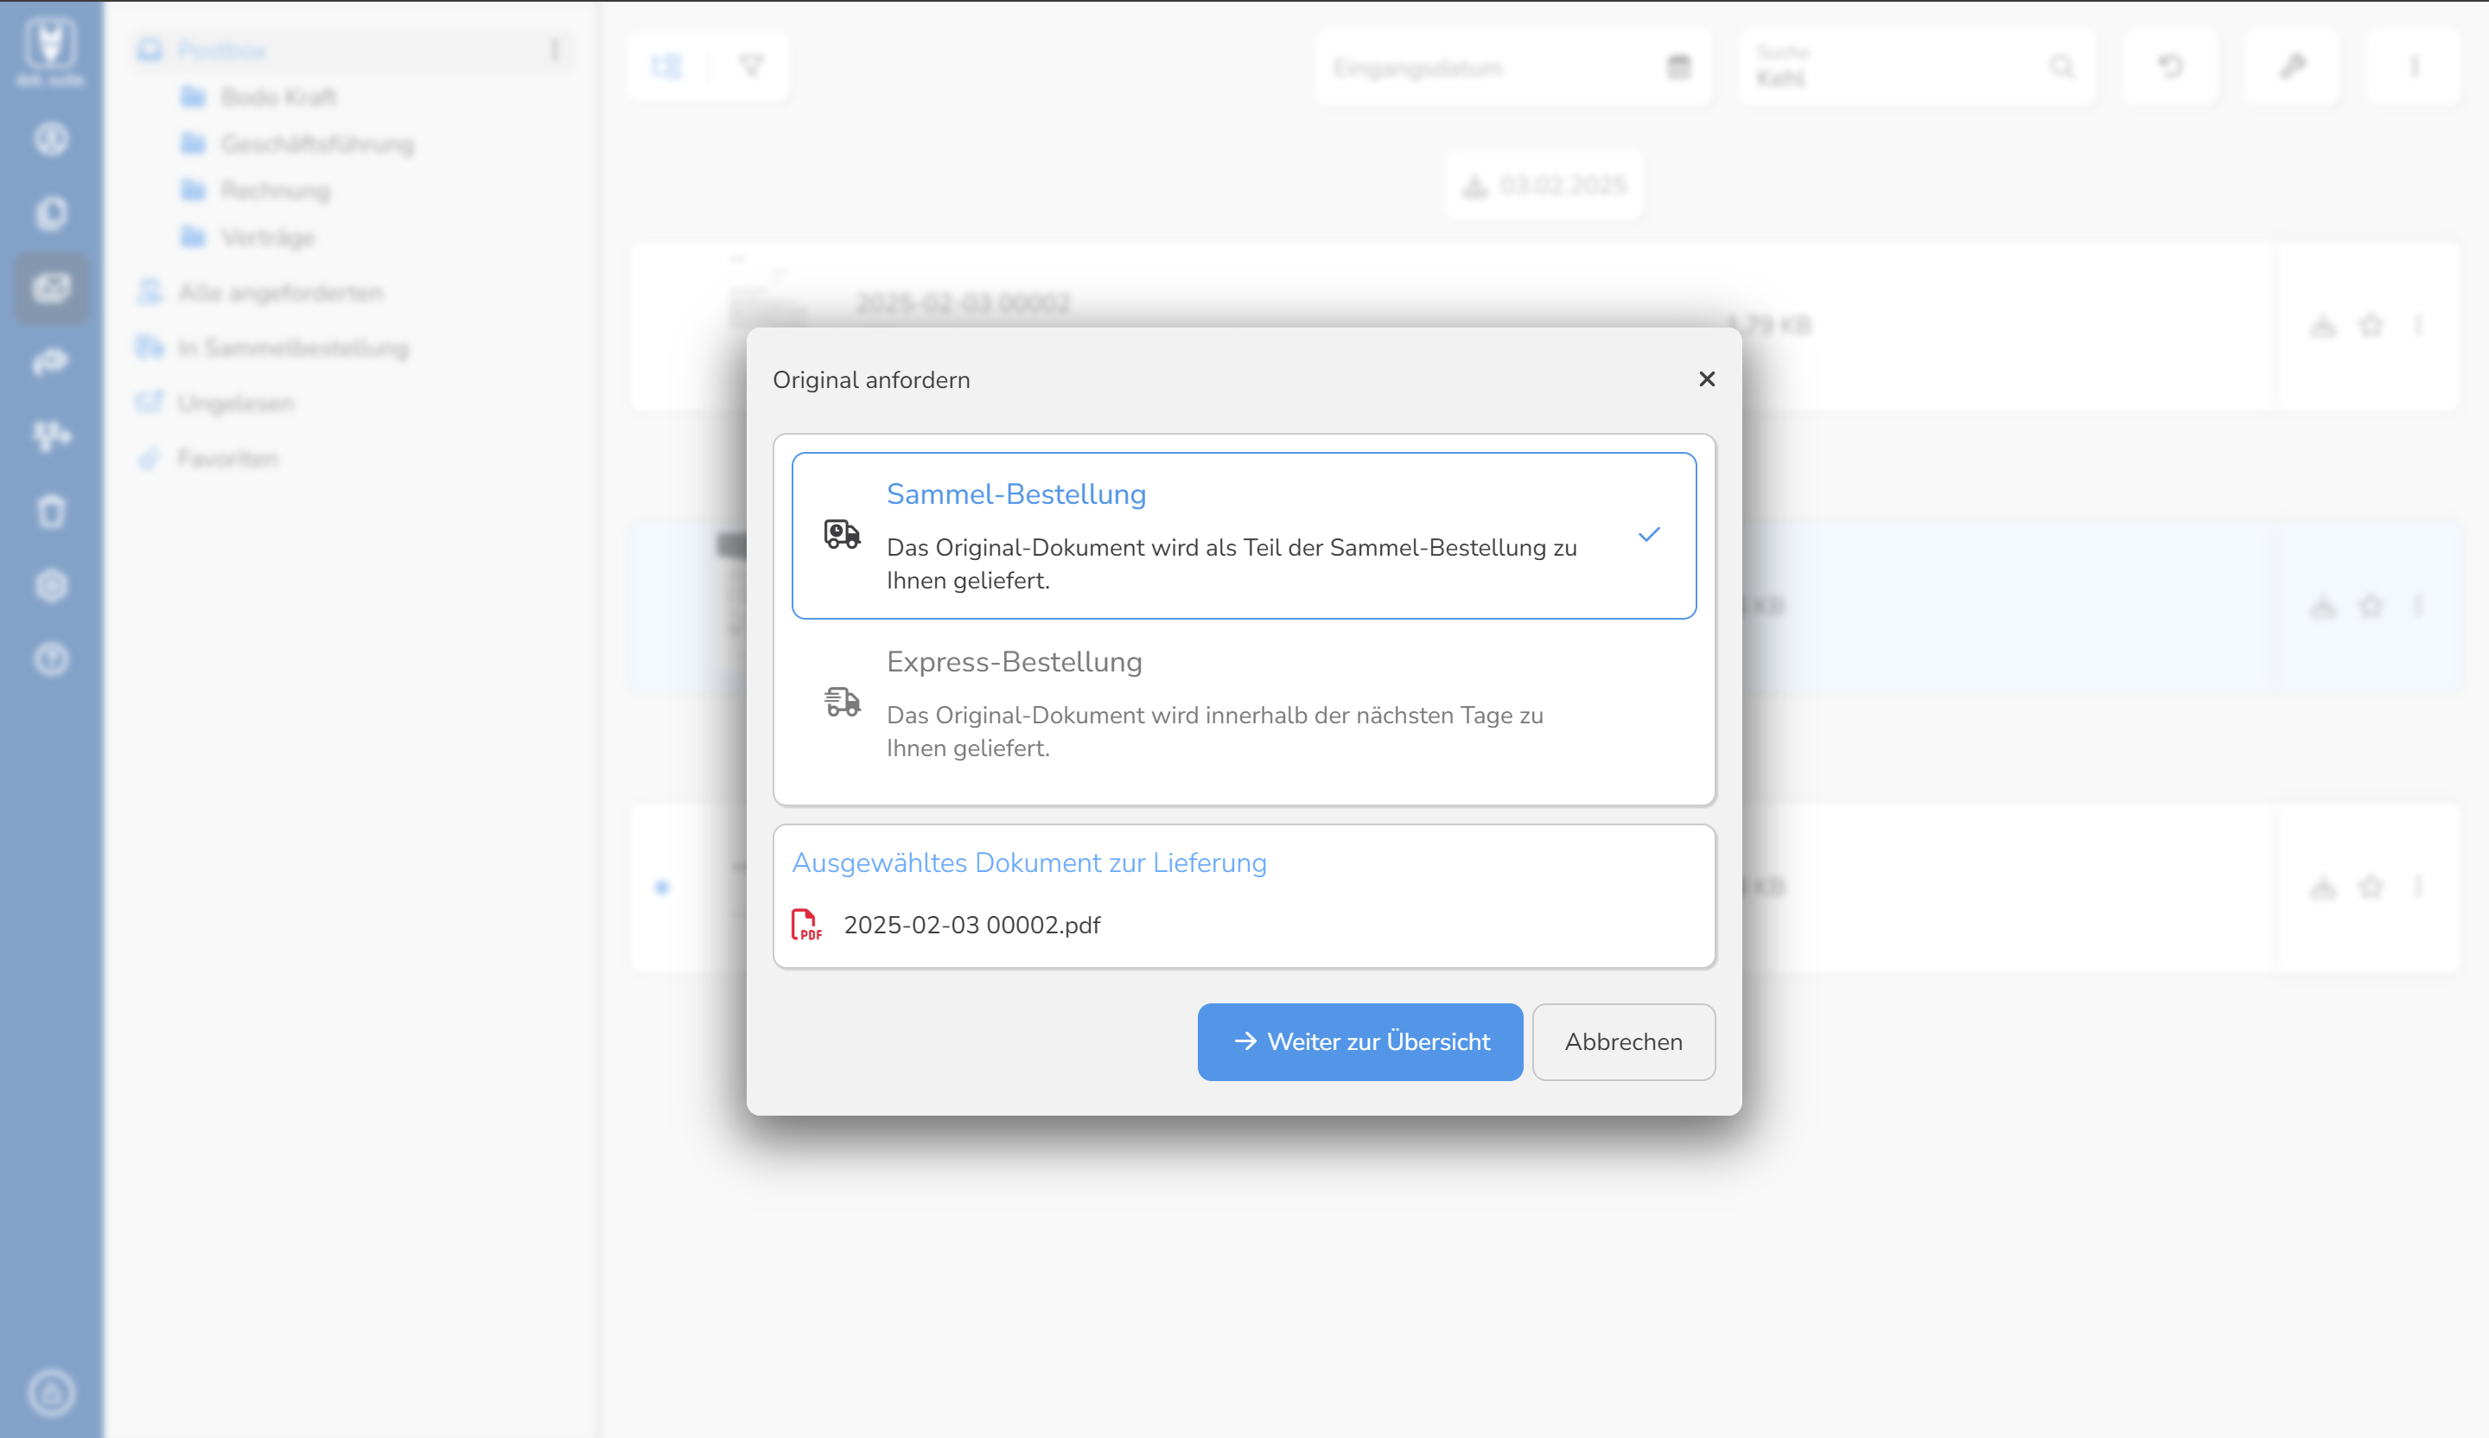Cancel the dialog with the Abbrechen button
This screenshot has height=1438, width=2489.
click(x=1623, y=1042)
